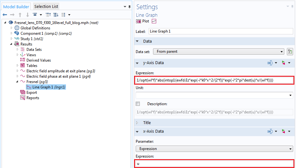Screen dimensions: 296x168
Task: Click the Derived Values icon
Action: [x=23, y=60]
